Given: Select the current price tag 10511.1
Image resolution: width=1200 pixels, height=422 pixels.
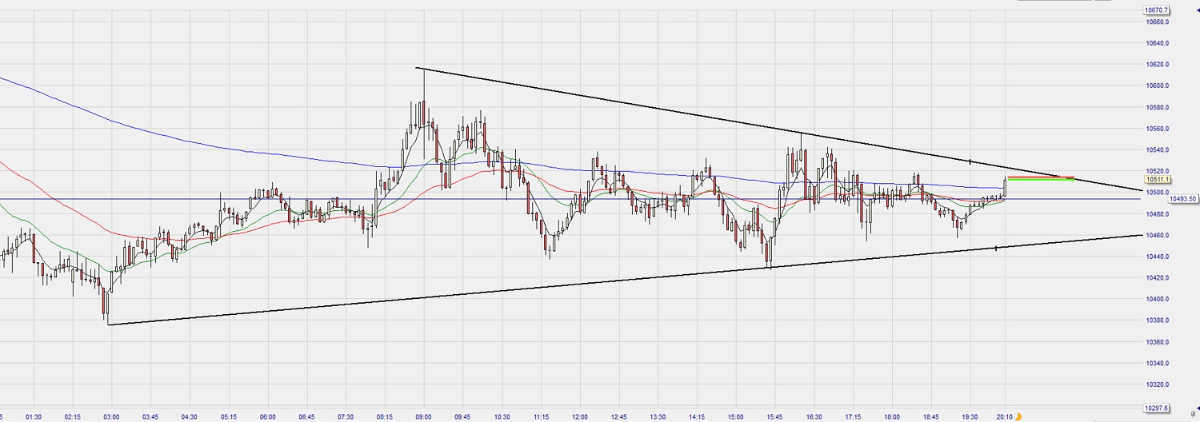Looking at the screenshot, I should pos(1157,181).
